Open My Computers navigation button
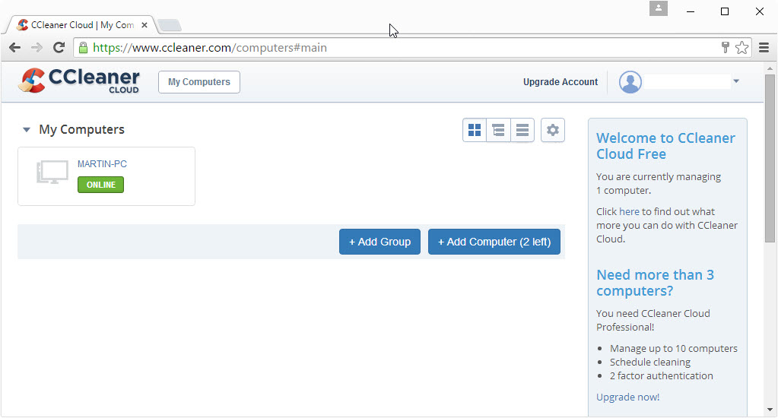 199,82
